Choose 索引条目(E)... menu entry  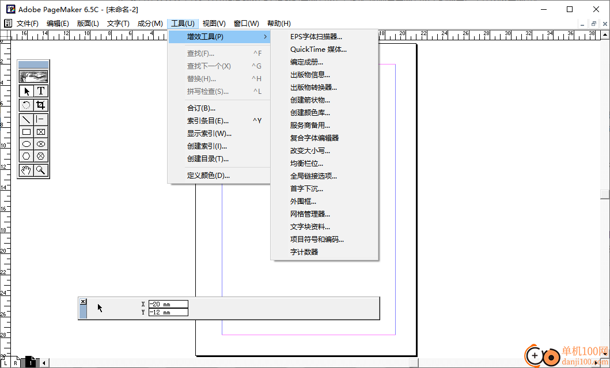coord(219,120)
